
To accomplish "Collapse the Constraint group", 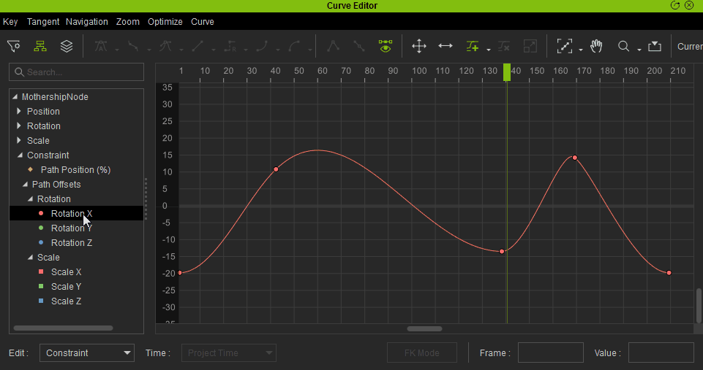I will pyautogui.click(x=20, y=155).
